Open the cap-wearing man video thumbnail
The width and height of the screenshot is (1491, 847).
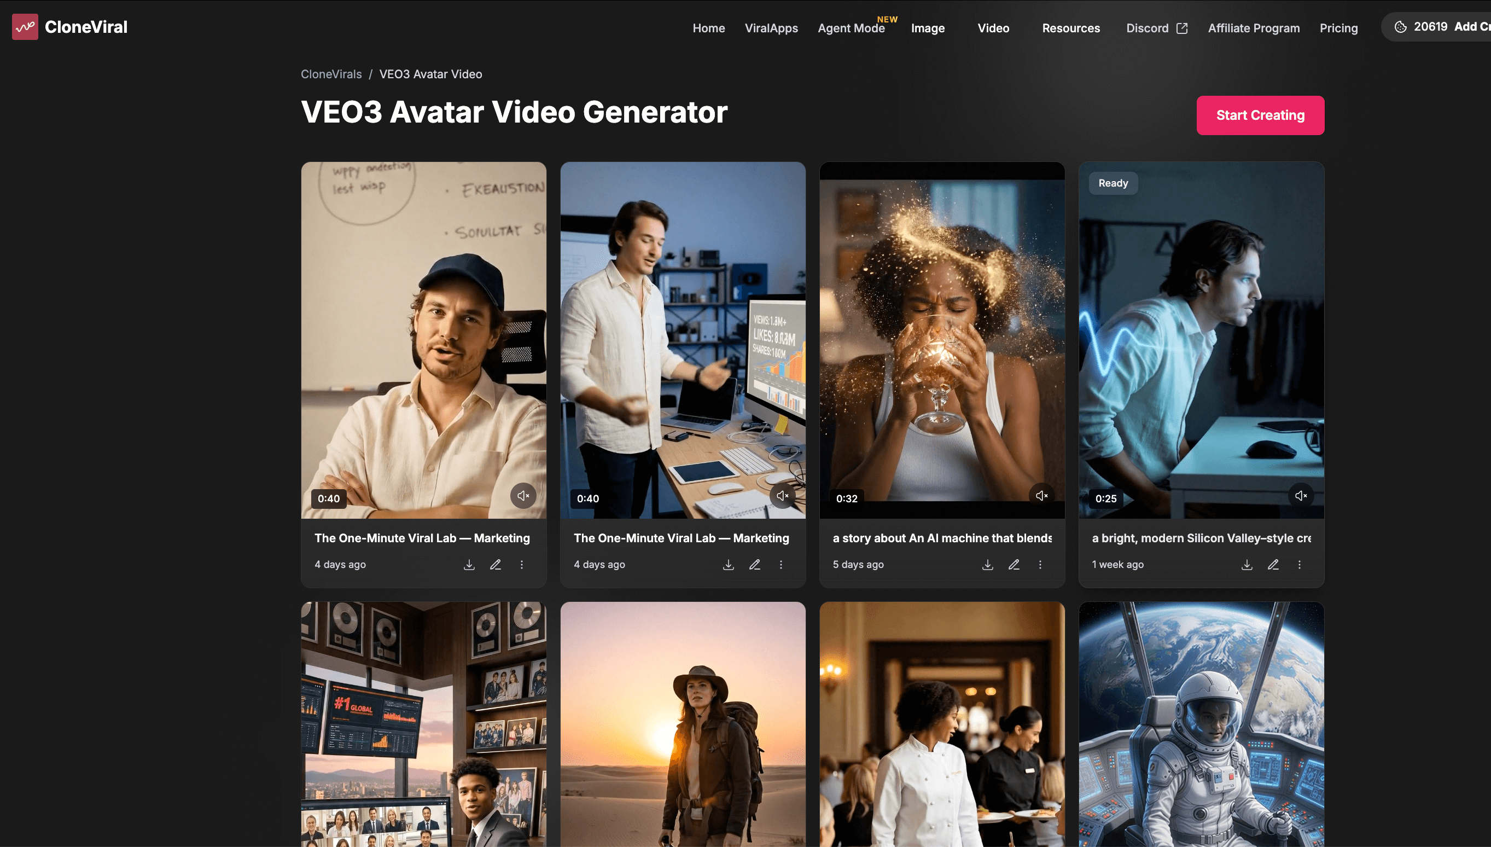[x=424, y=340]
